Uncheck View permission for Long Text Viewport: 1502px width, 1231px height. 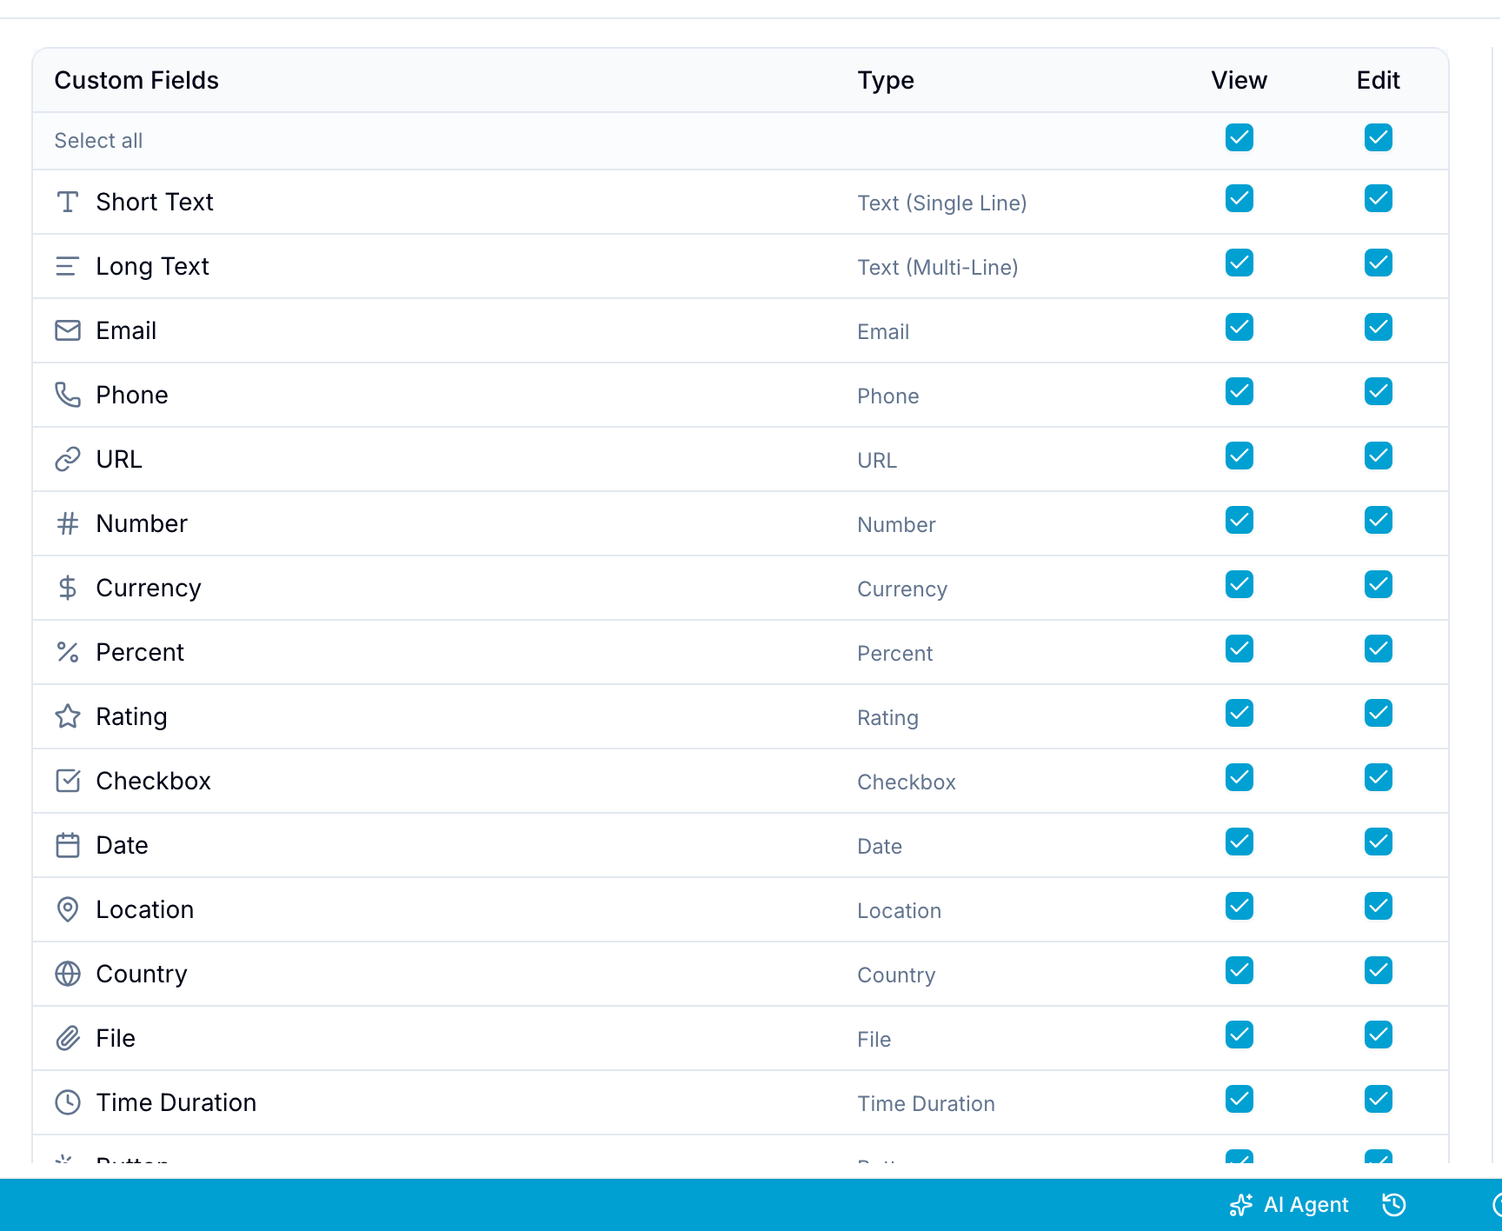(1239, 263)
